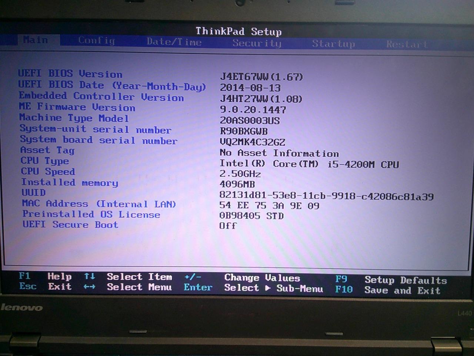Click the Select Sub-Menu hint
Viewport: 474px width, 356px height.
(273, 288)
